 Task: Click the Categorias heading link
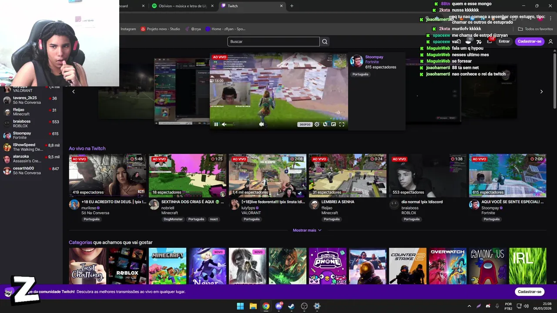coord(81,243)
